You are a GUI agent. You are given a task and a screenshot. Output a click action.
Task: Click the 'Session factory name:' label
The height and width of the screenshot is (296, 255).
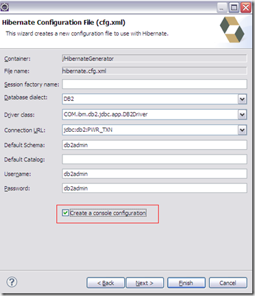click(32, 84)
